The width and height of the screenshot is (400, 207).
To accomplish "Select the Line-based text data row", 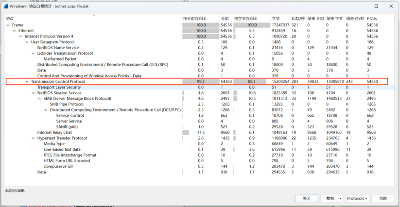I will [200, 149].
